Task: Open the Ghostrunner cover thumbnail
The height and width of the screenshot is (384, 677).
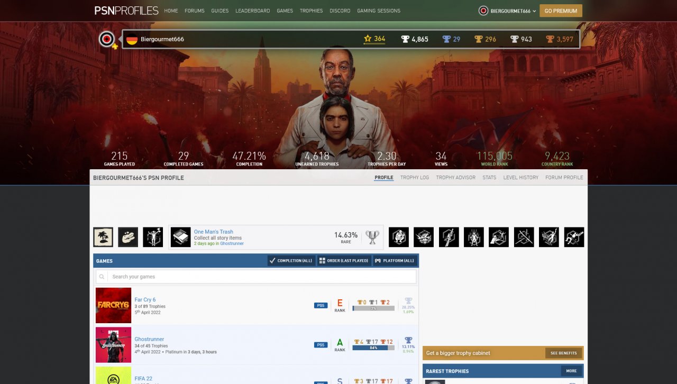Action: coord(113,345)
